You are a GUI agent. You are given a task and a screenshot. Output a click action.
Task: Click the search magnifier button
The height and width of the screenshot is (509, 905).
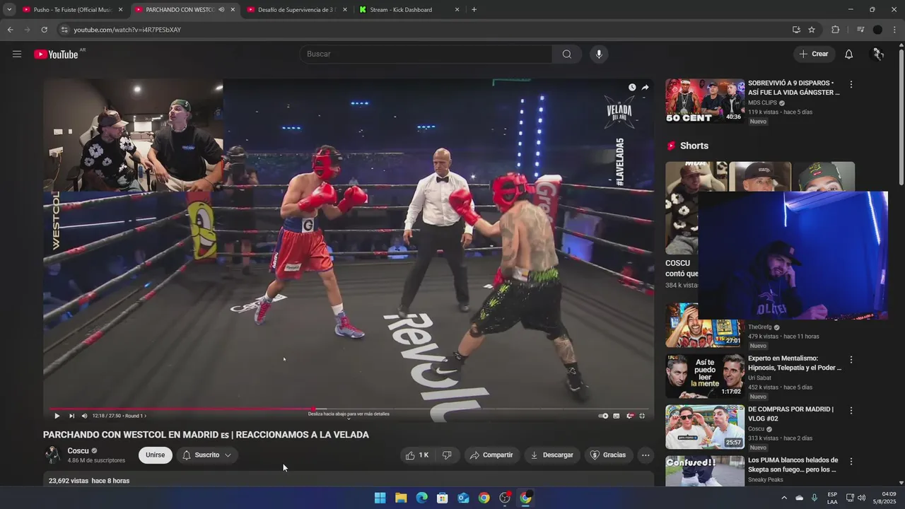coord(567,54)
